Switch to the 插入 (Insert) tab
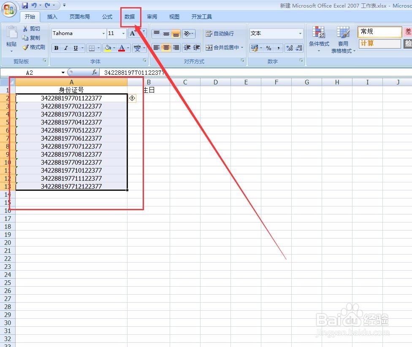Viewport: 412px width, 347px height. [x=52, y=17]
